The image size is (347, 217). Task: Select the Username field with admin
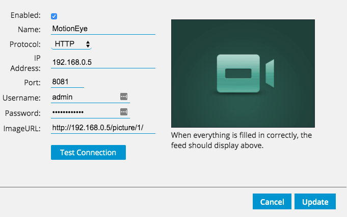(x=90, y=98)
